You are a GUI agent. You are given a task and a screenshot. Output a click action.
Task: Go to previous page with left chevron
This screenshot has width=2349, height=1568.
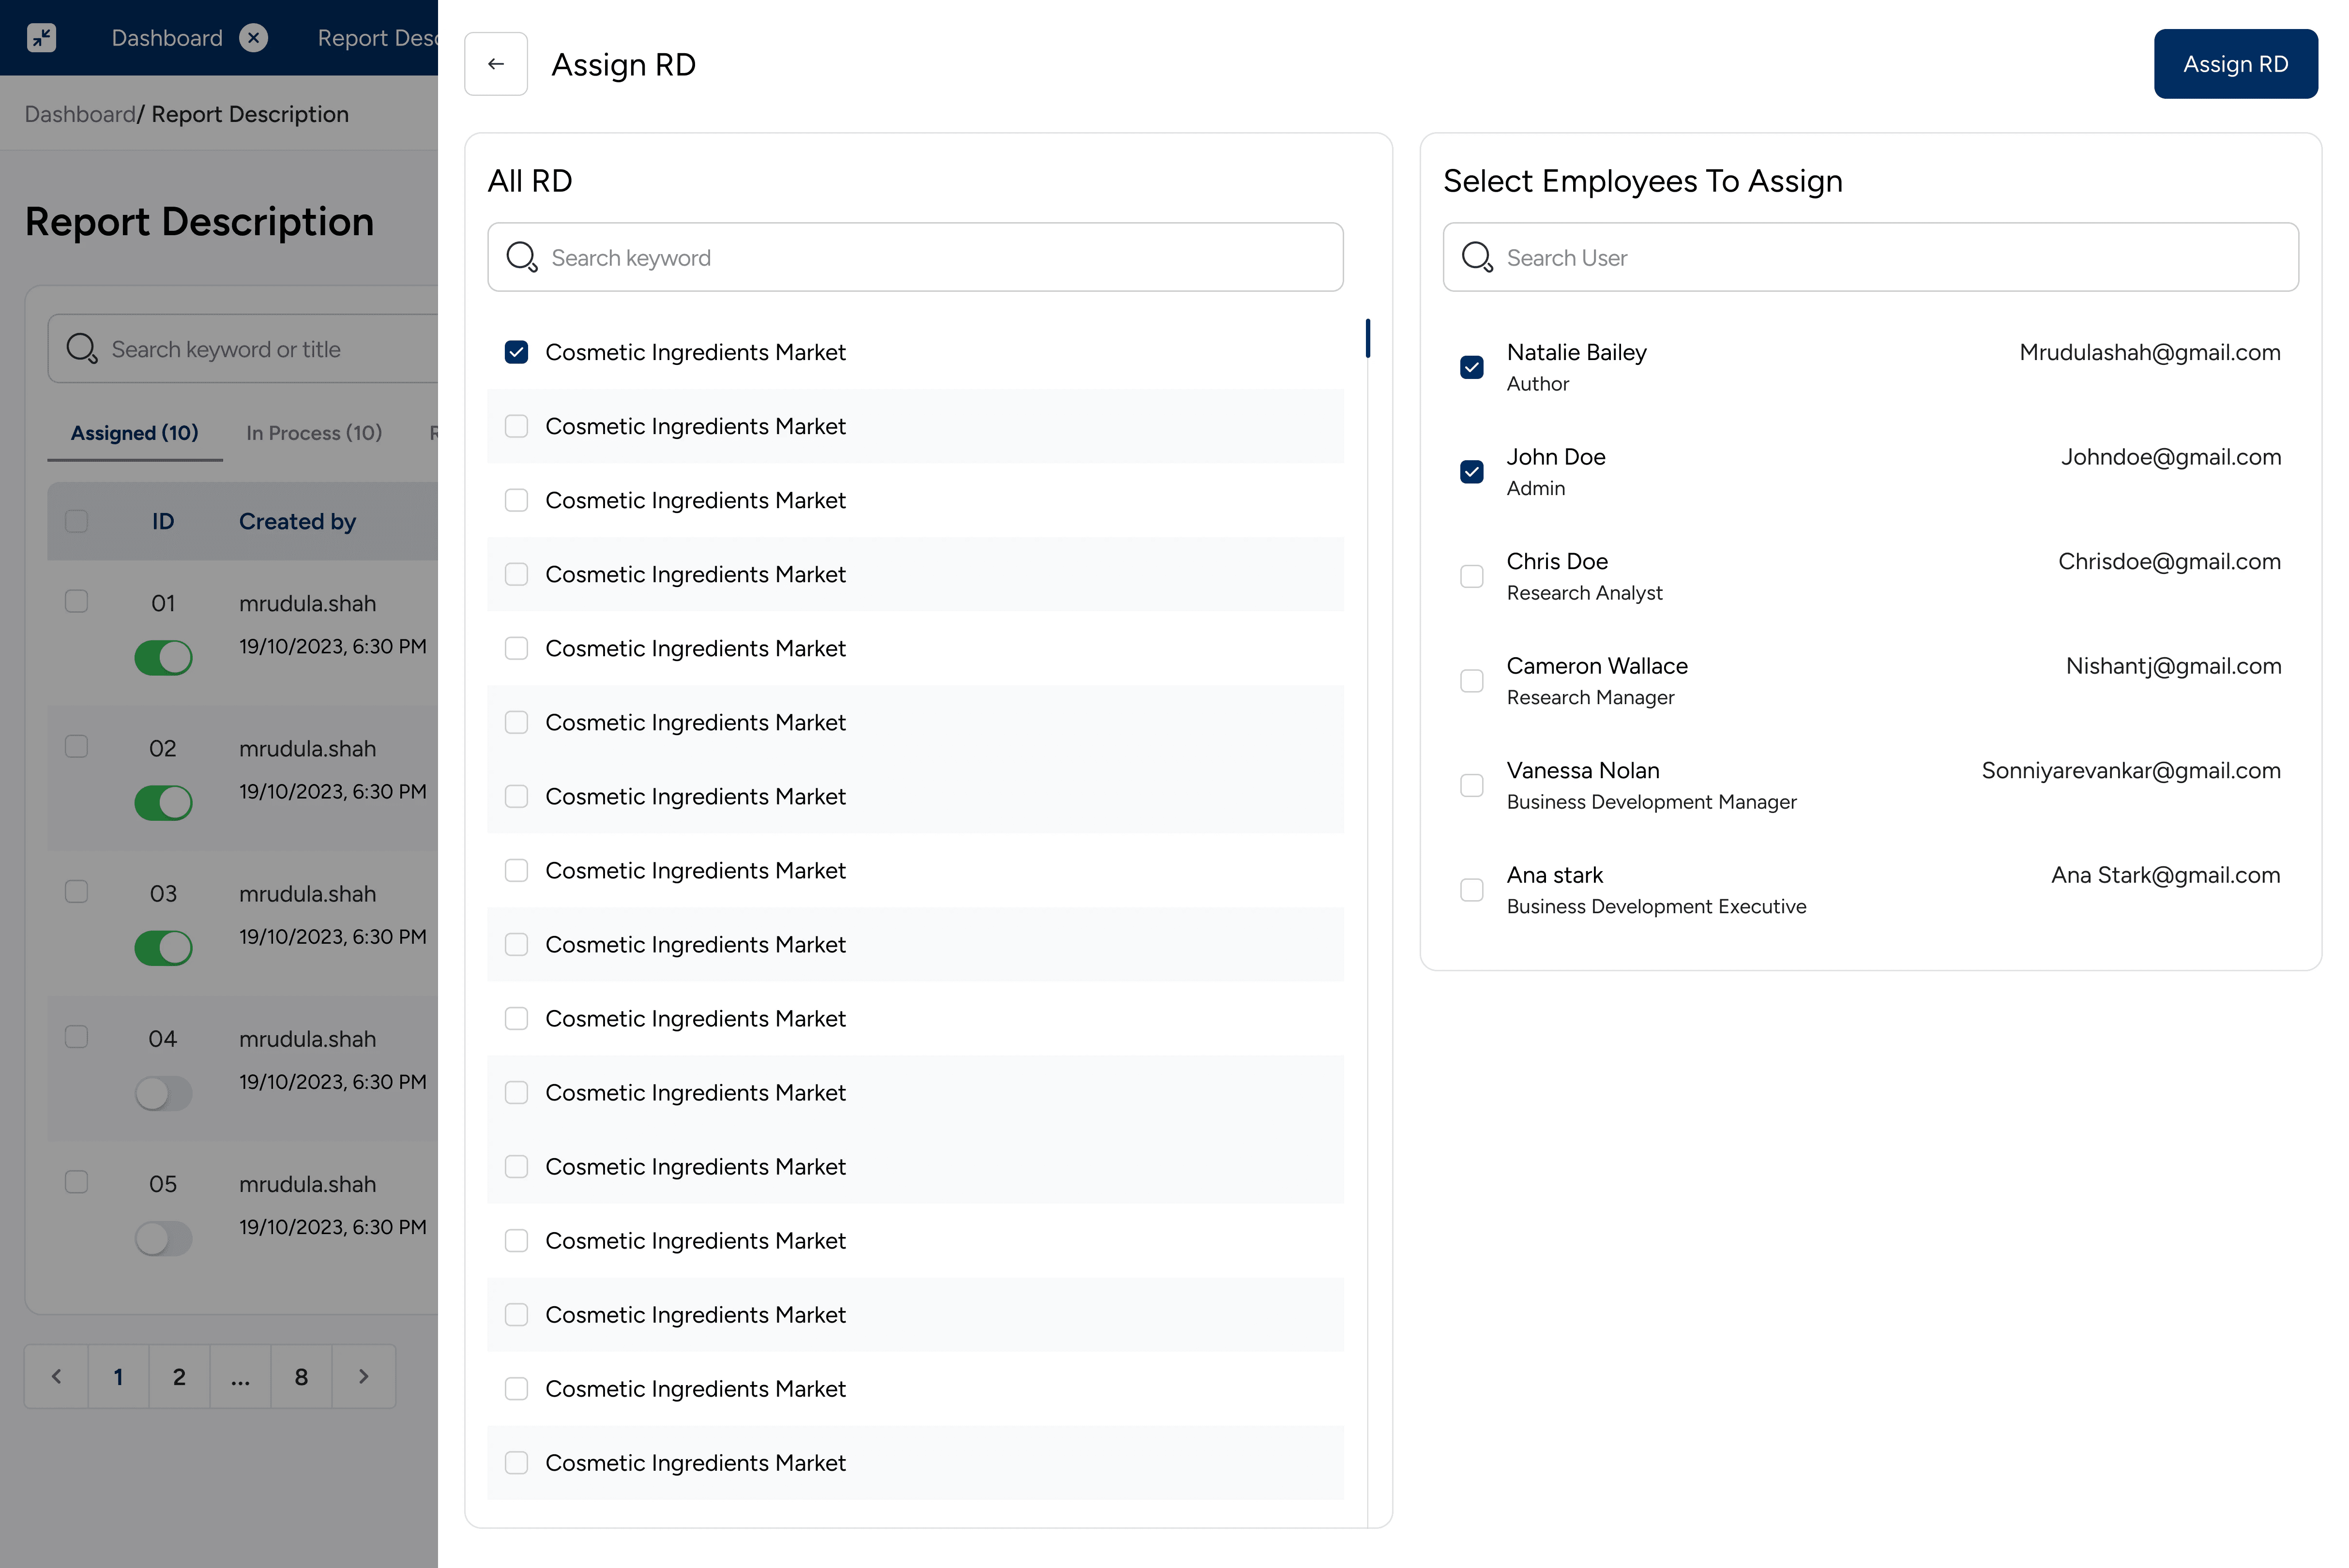click(x=57, y=1376)
